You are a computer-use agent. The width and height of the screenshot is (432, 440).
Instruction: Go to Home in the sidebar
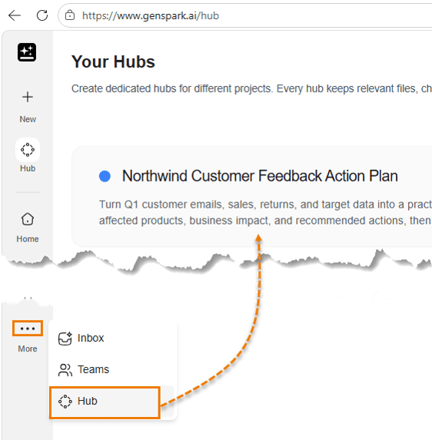(28, 227)
